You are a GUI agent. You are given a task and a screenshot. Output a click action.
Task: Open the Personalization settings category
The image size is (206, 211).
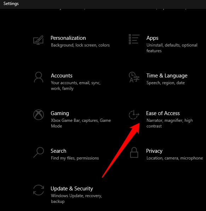tap(68, 38)
